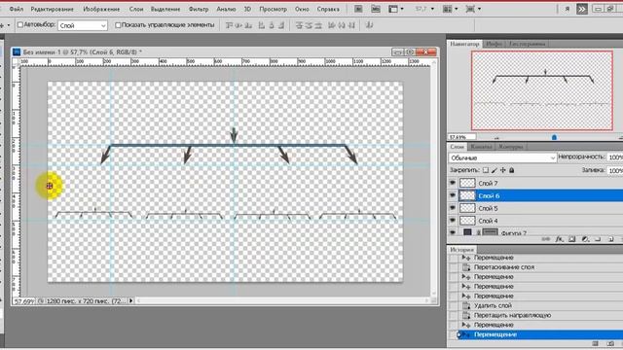Create new snapshot icon in History panel

610,343
